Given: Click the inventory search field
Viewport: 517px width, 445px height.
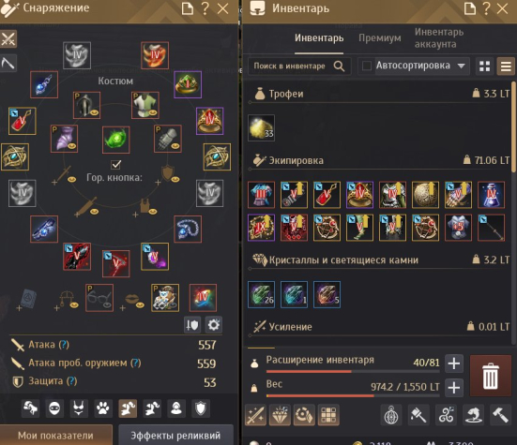Looking at the screenshot, I should point(299,67).
